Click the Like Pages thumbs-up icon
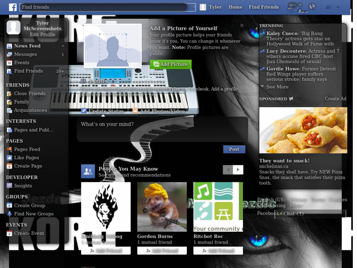Viewport: 357px width, 268px height. tap(9, 158)
